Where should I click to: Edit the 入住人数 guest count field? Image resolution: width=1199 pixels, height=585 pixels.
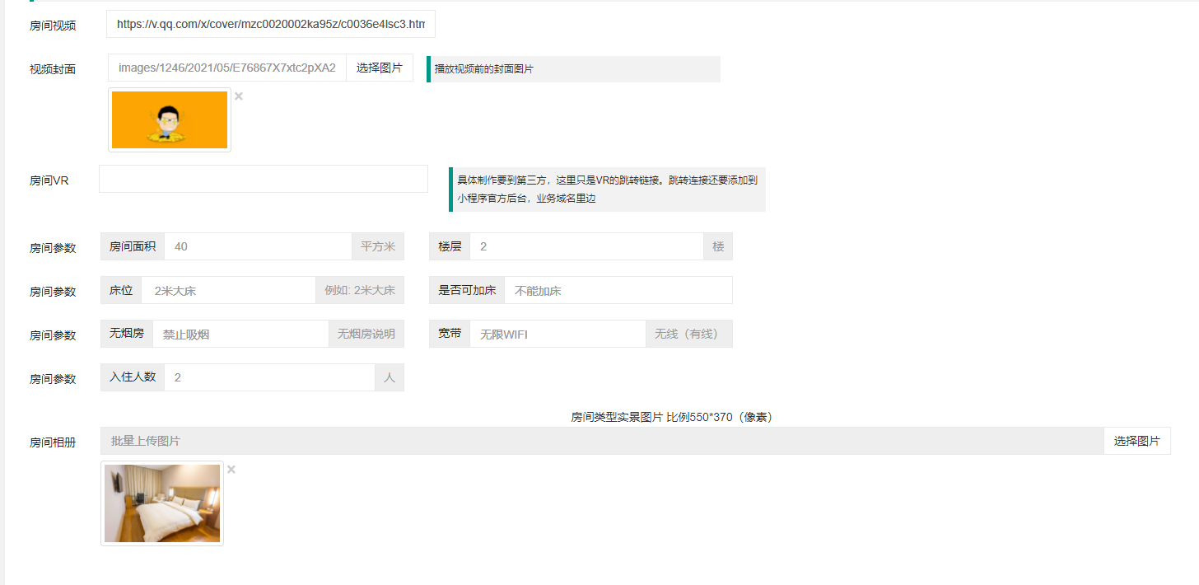[269, 377]
